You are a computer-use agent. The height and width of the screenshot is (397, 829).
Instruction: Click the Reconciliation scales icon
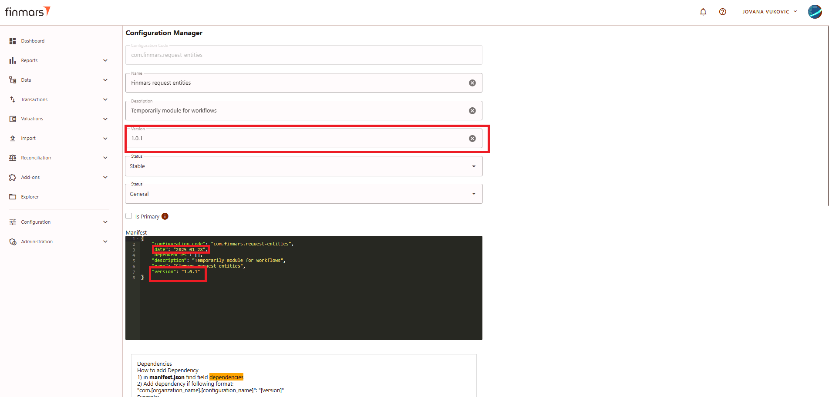13,158
